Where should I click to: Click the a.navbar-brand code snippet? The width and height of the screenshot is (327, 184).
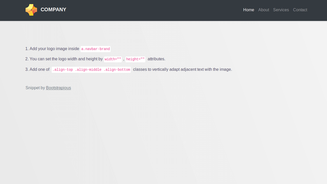96,49
